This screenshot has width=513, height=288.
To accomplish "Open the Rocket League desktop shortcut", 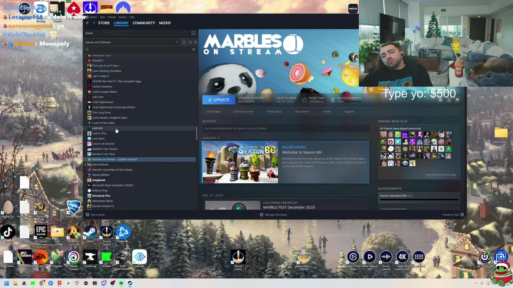I will point(74,210).
